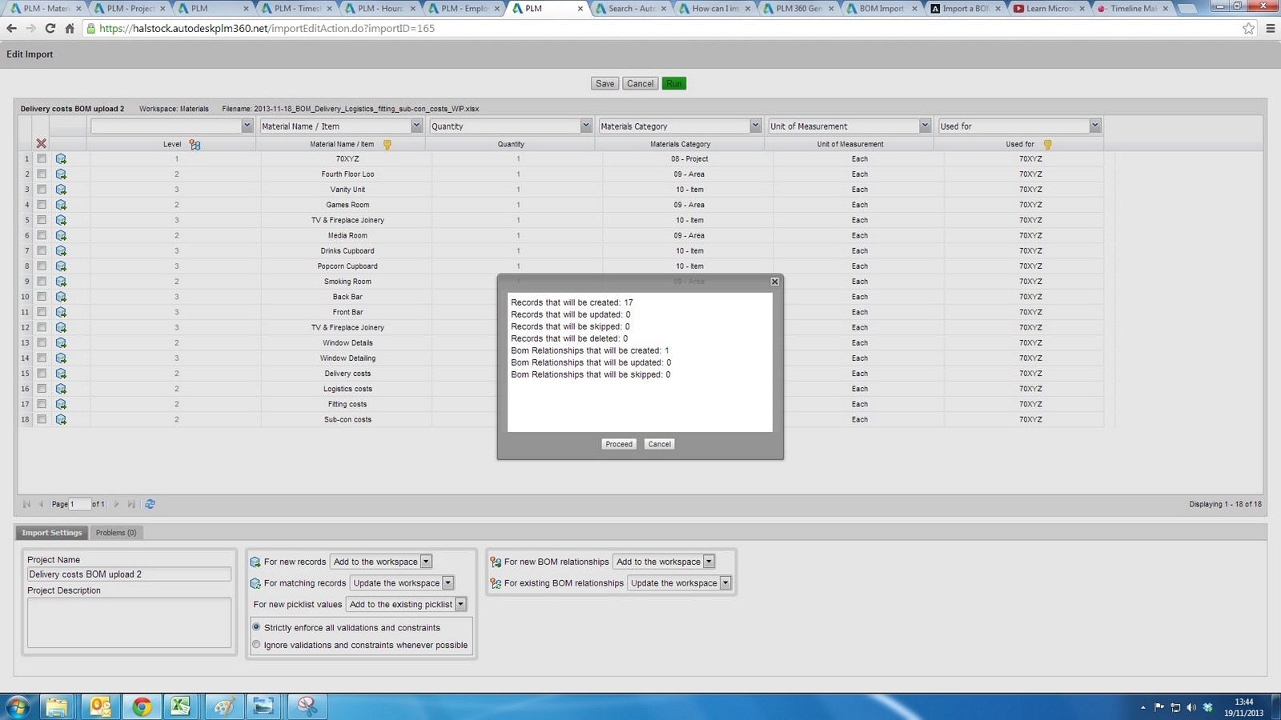Select Ignore validations and constraints radio button
This screenshot has width=1281, height=720.
point(256,644)
